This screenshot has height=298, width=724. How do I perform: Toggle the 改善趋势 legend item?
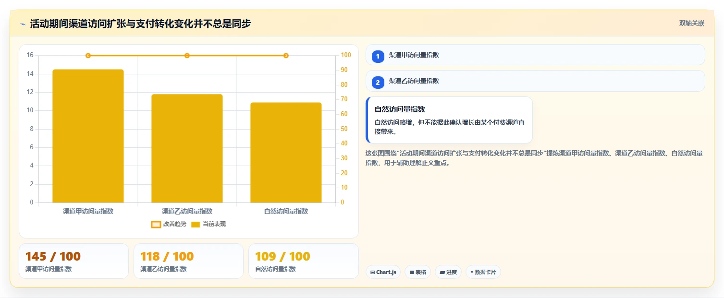tap(169, 224)
